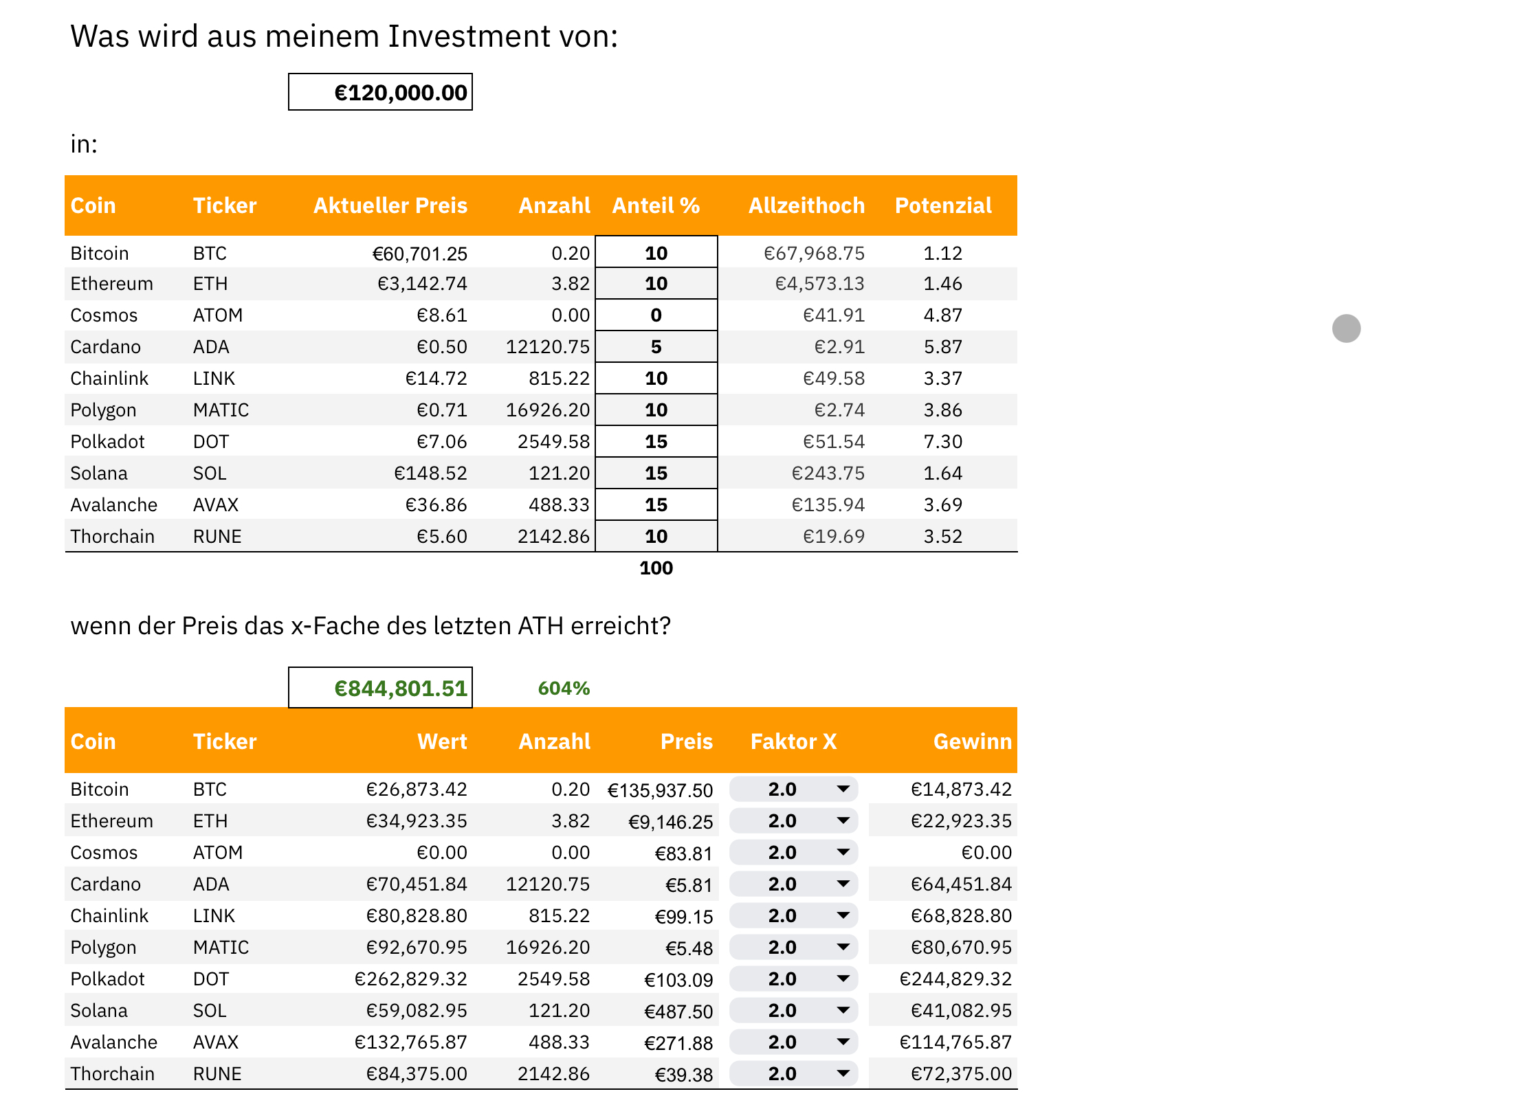Viewport: 1515px width, 1107px height.
Task: Click Polkadot's Potenzial value 7.30
Action: [942, 442]
